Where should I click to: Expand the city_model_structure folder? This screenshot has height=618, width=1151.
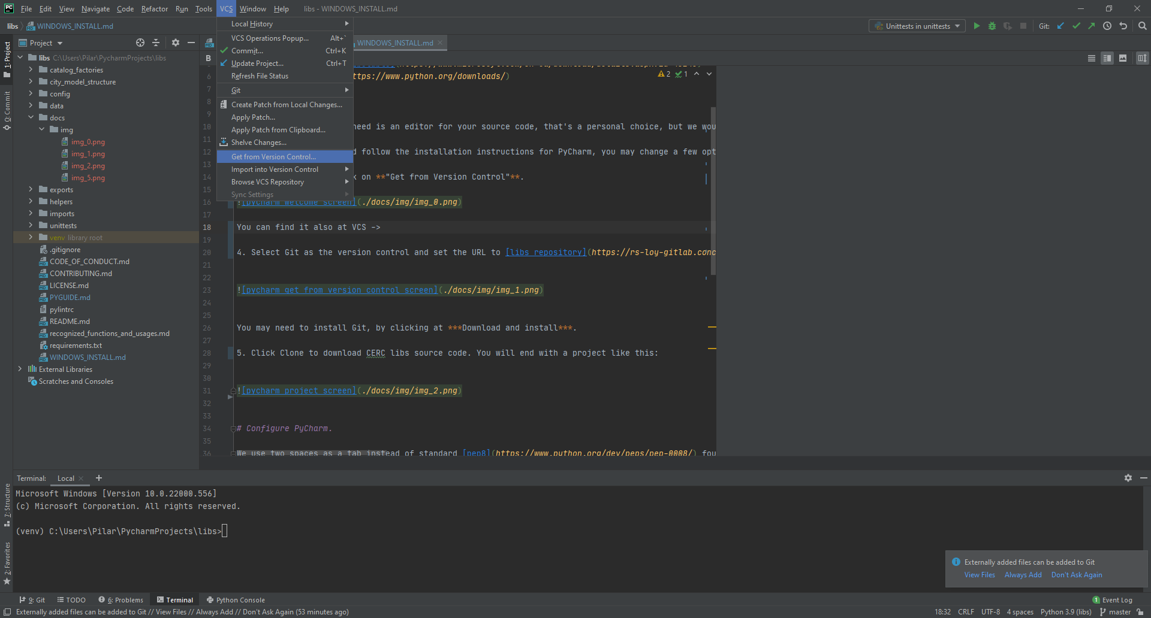(31, 81)
